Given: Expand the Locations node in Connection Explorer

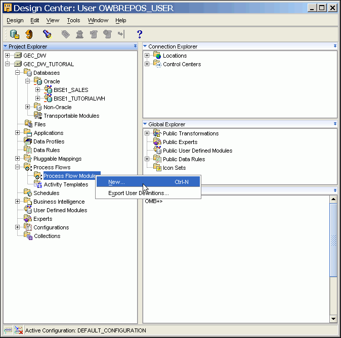Looking at the screenshot, I should 147,56.
